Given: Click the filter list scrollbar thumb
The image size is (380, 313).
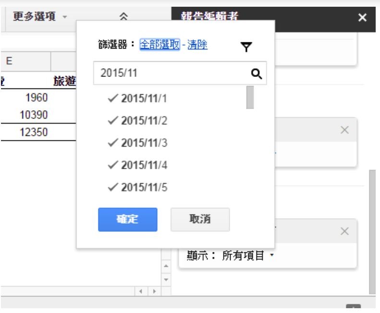Looking at the screenshot, I should 250,97.
